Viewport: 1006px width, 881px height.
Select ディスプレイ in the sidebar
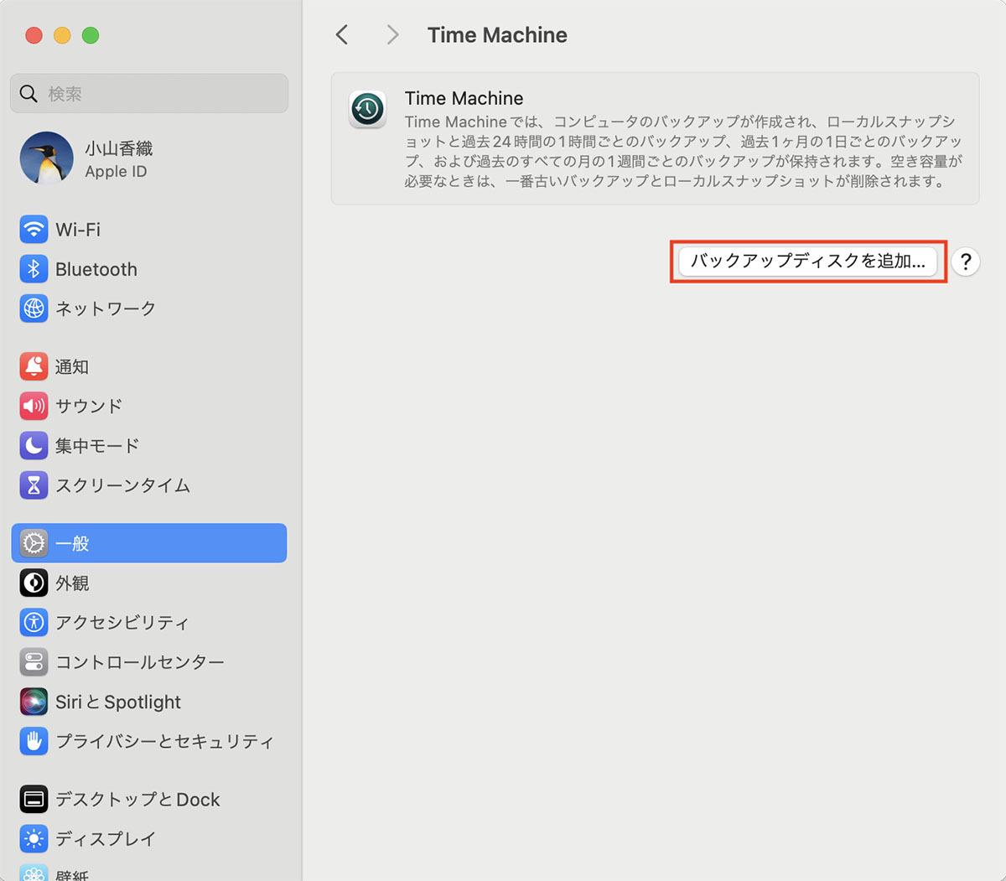pos(149,838)
